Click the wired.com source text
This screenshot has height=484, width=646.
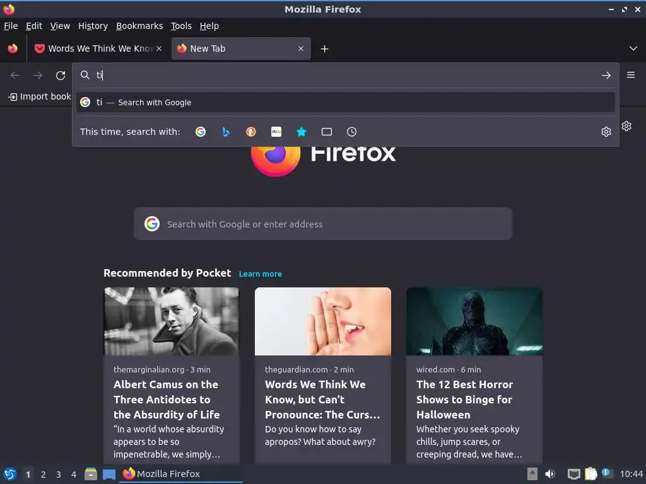[x=435, y=369]
